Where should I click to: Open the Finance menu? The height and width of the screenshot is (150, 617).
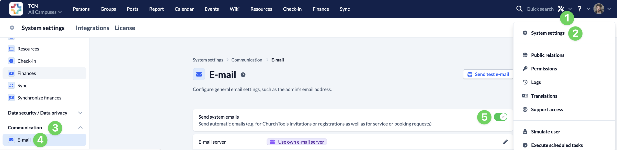click(x=321, y=9)
